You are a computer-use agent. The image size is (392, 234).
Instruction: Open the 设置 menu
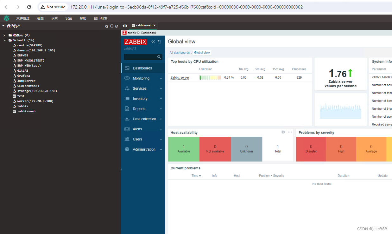click(x=69, y=18)
